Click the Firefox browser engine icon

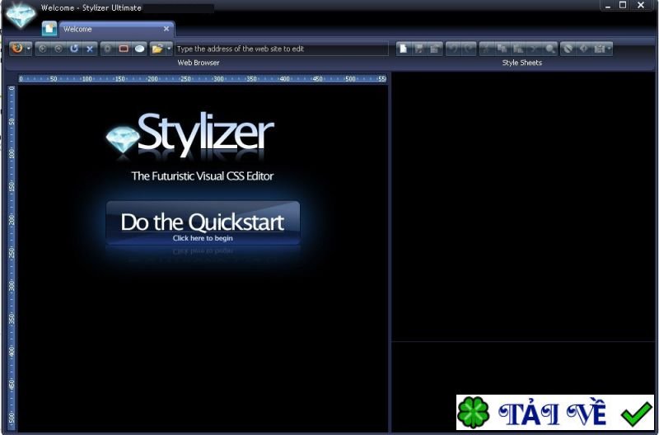coord(17,49)
